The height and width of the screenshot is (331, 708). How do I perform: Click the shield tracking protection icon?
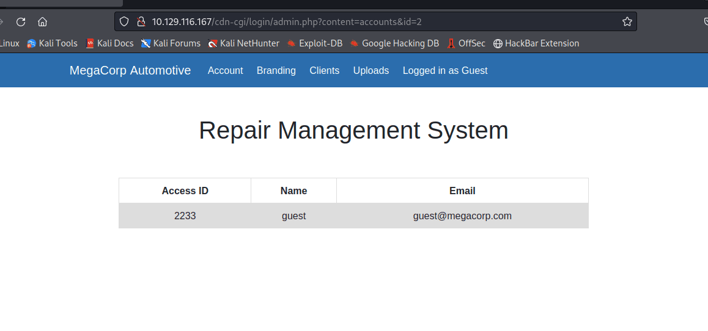[x=124, y=22]
